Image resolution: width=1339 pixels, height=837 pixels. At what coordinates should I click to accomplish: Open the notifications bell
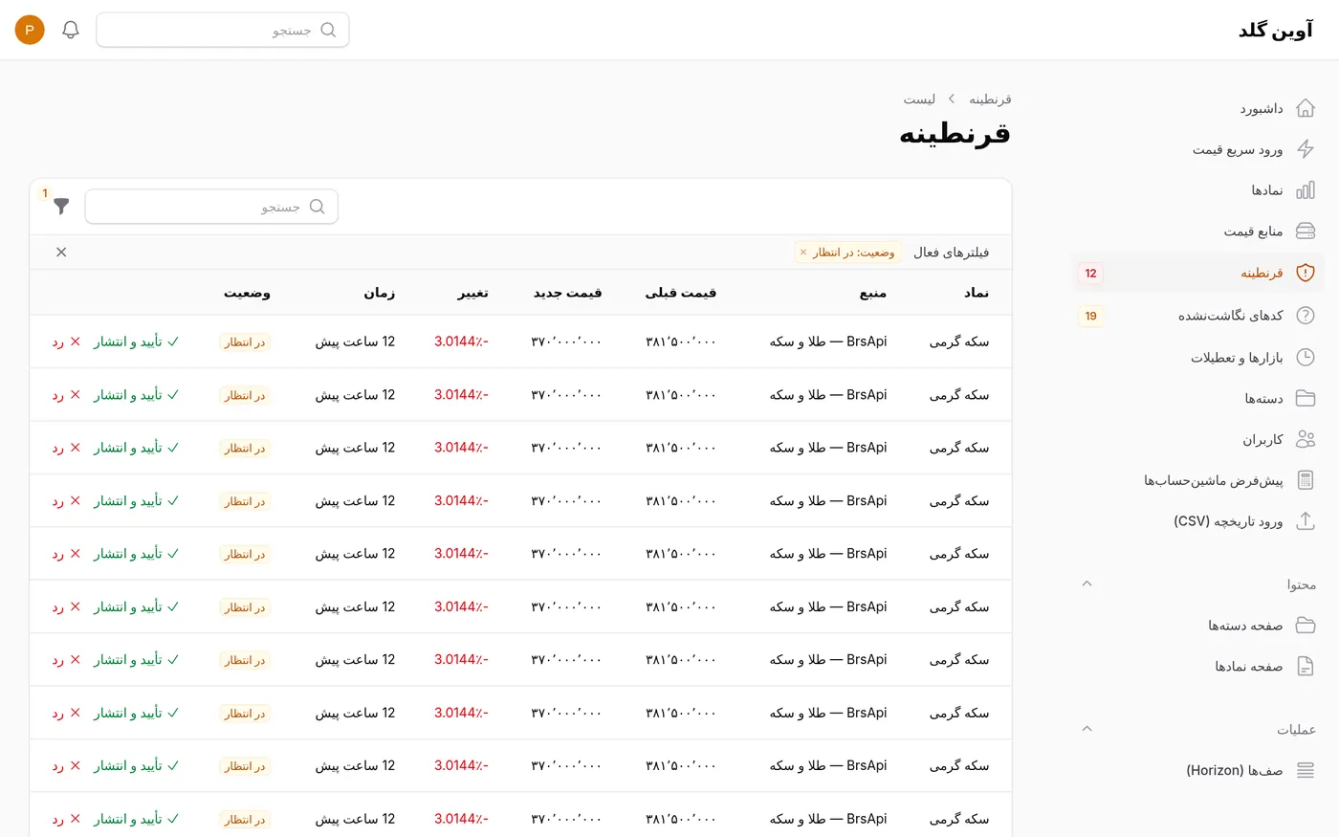tap(71, 30)
